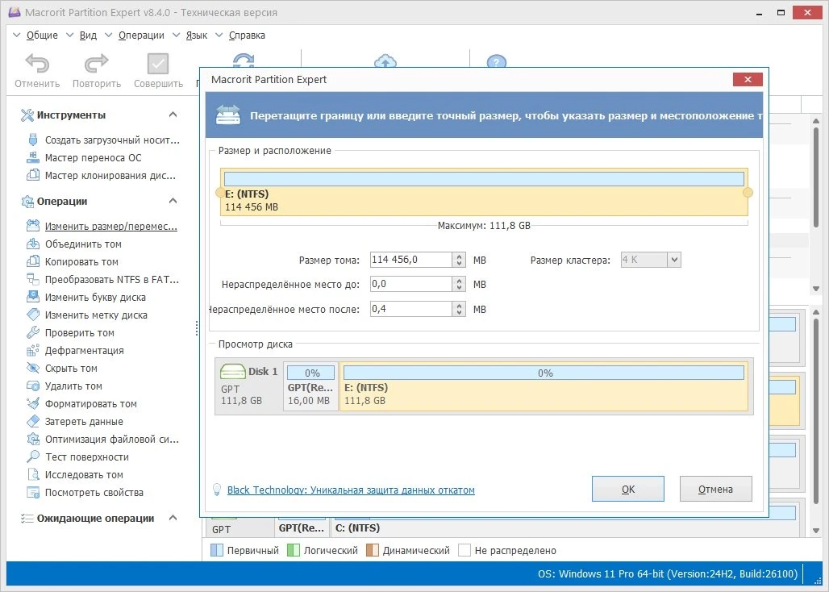Launch the OS migration wizard icon
Image resolution: width=829 pixels, height=592 pixels.
coord(33,157)
